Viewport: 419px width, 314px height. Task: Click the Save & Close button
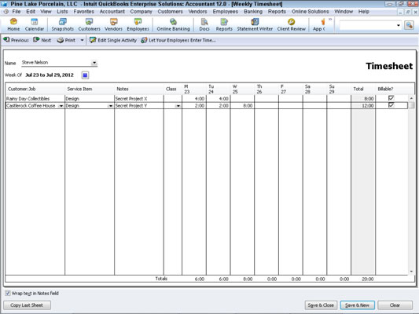321,305
